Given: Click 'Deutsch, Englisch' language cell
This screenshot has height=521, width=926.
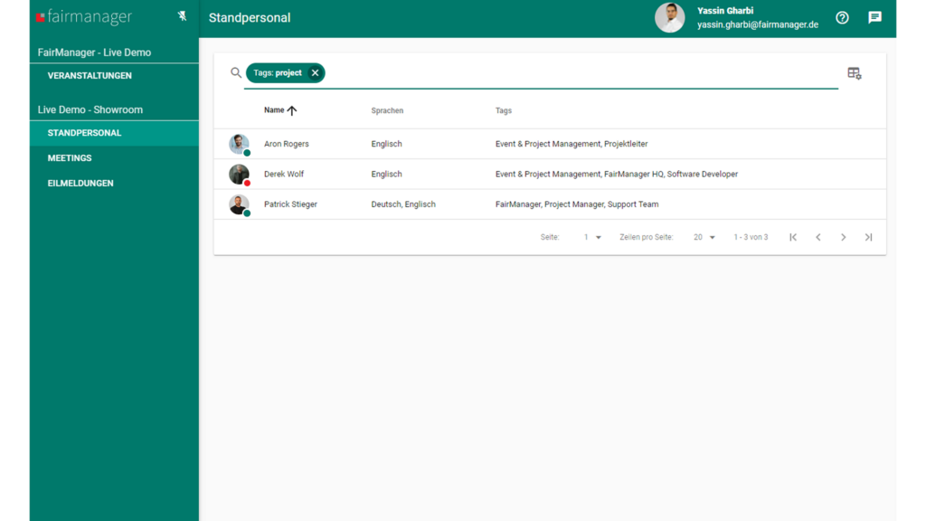Looking at the screenshot, I should coord(403,204).
